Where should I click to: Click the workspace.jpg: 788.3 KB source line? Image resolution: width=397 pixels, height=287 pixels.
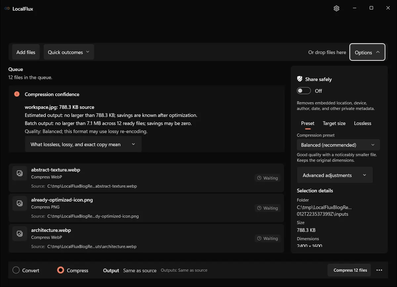pyautogui.click(x=60, y=107)
